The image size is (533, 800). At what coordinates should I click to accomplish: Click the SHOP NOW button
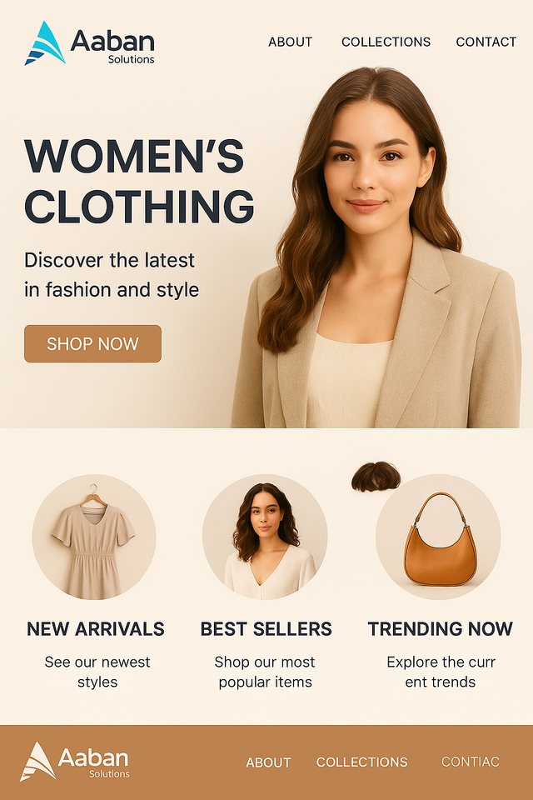tap(92, 344)
